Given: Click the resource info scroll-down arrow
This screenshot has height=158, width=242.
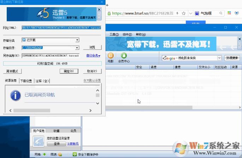Looking at the screenshot, I should pyautogui.click(x=98, y=103).
